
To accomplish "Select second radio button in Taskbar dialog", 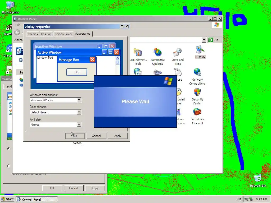I will point(9,166).
